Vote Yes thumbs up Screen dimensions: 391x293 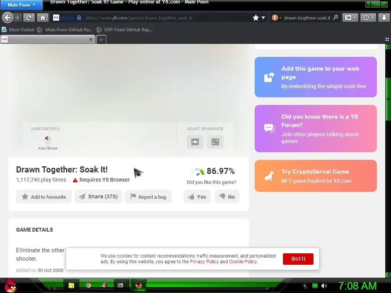pos(197,197)
